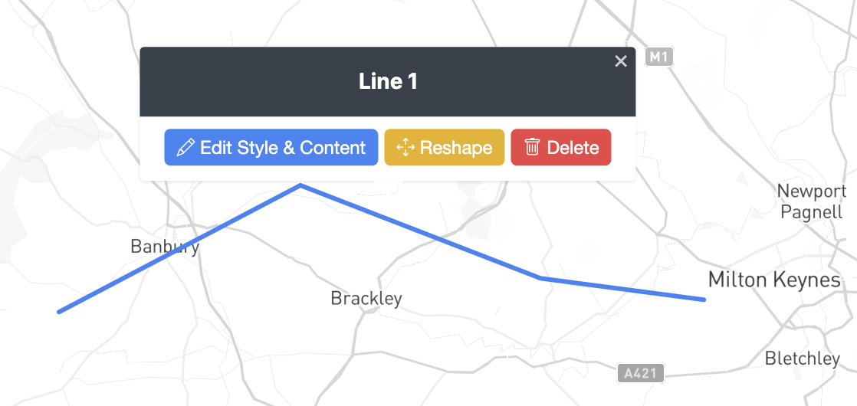
Task: Click the Banbury map label
Action: coord(165,247)
